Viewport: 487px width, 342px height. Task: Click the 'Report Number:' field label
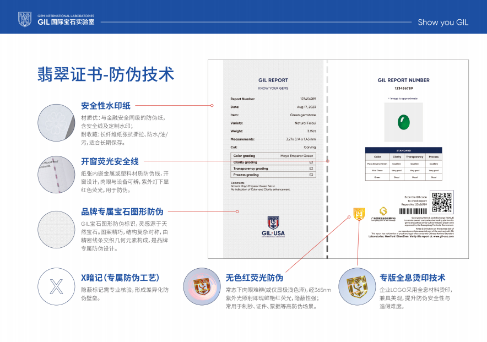coord(243,99)
